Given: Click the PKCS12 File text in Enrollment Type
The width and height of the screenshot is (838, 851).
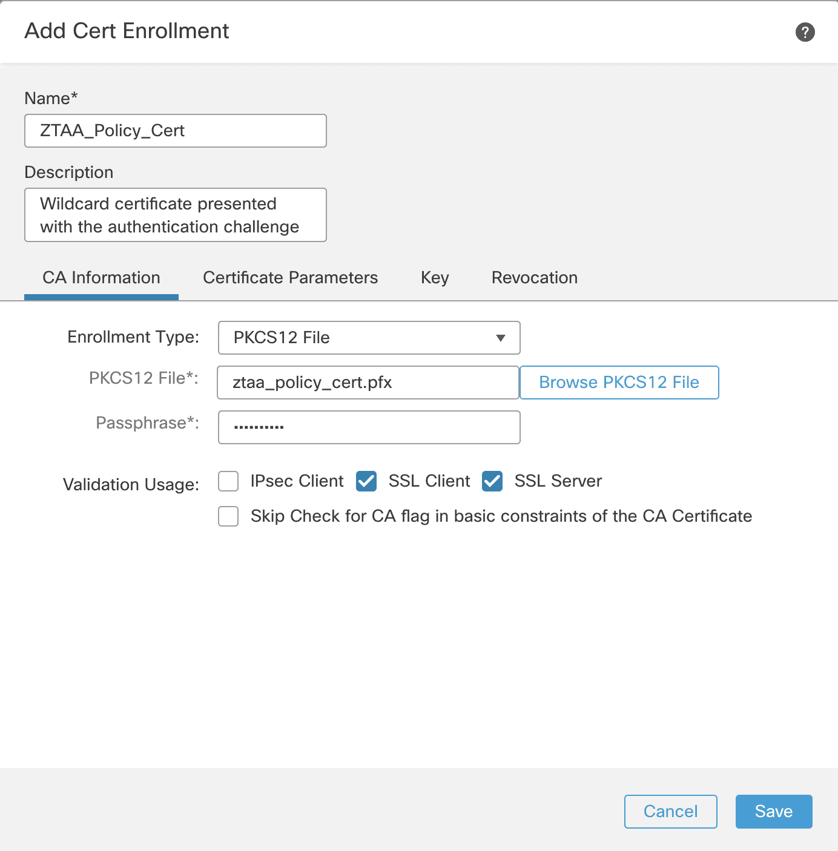Looking at the screenshot, I should tap(282, 338).
